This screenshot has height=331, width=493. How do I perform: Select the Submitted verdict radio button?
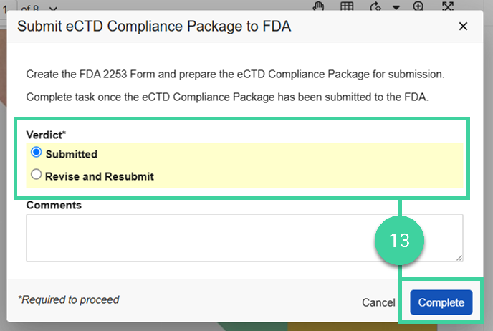pos(37,153)
